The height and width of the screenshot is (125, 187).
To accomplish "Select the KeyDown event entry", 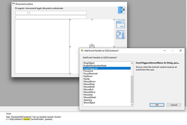I will click(88, 76).
